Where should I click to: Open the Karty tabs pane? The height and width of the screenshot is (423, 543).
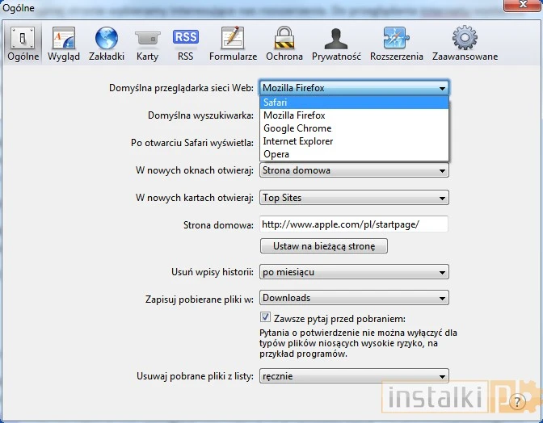[147, 44]
